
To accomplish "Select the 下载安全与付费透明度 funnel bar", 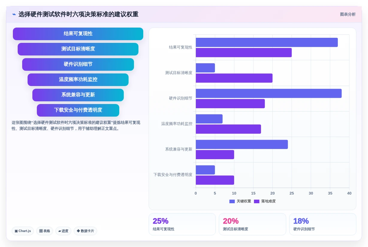I will click(78, 110).
